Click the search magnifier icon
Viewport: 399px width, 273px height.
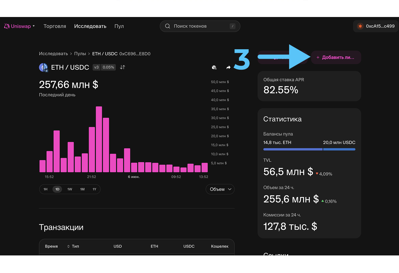click(167, 26)
